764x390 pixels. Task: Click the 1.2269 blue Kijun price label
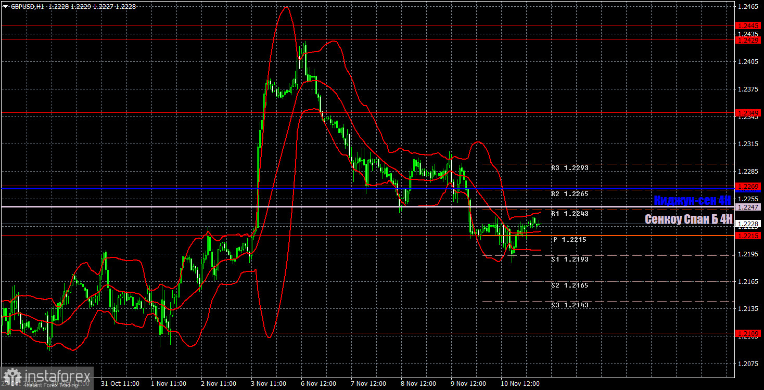[749, 186]
